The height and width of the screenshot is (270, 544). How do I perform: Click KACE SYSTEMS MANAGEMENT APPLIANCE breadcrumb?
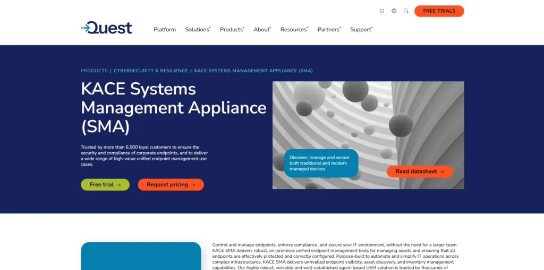coord(253,71)
